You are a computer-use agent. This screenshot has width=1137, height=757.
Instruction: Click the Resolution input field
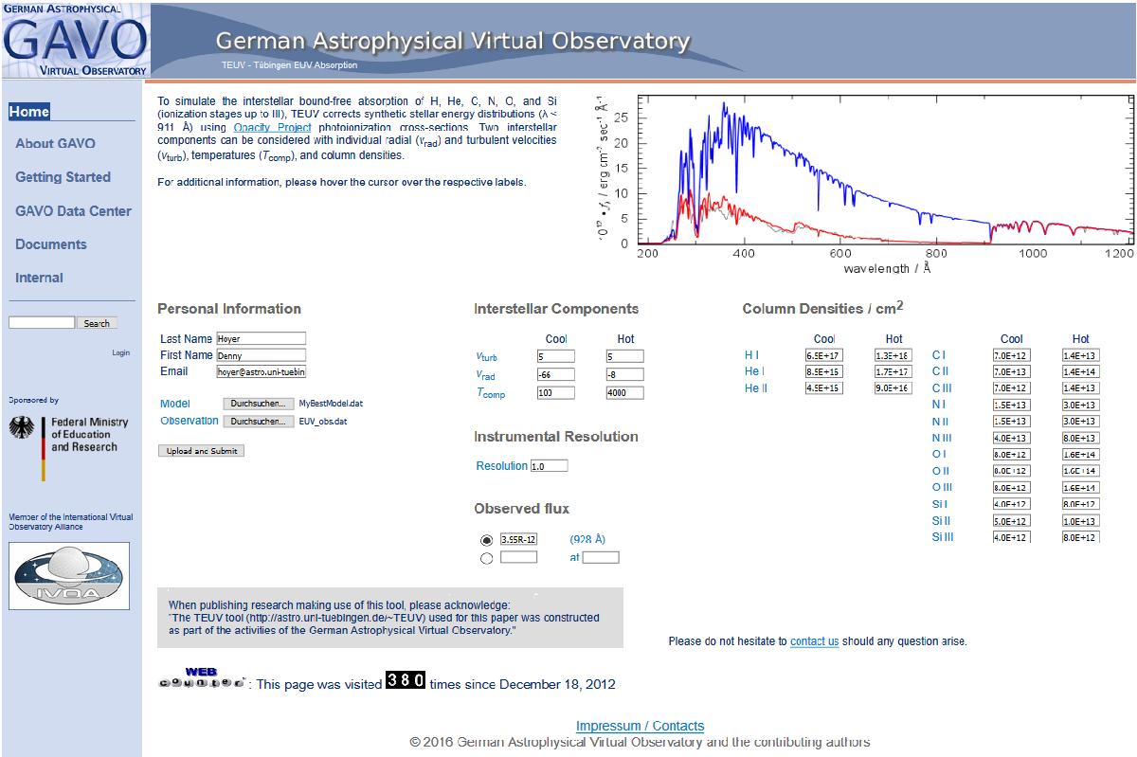[x=550, y=466]
